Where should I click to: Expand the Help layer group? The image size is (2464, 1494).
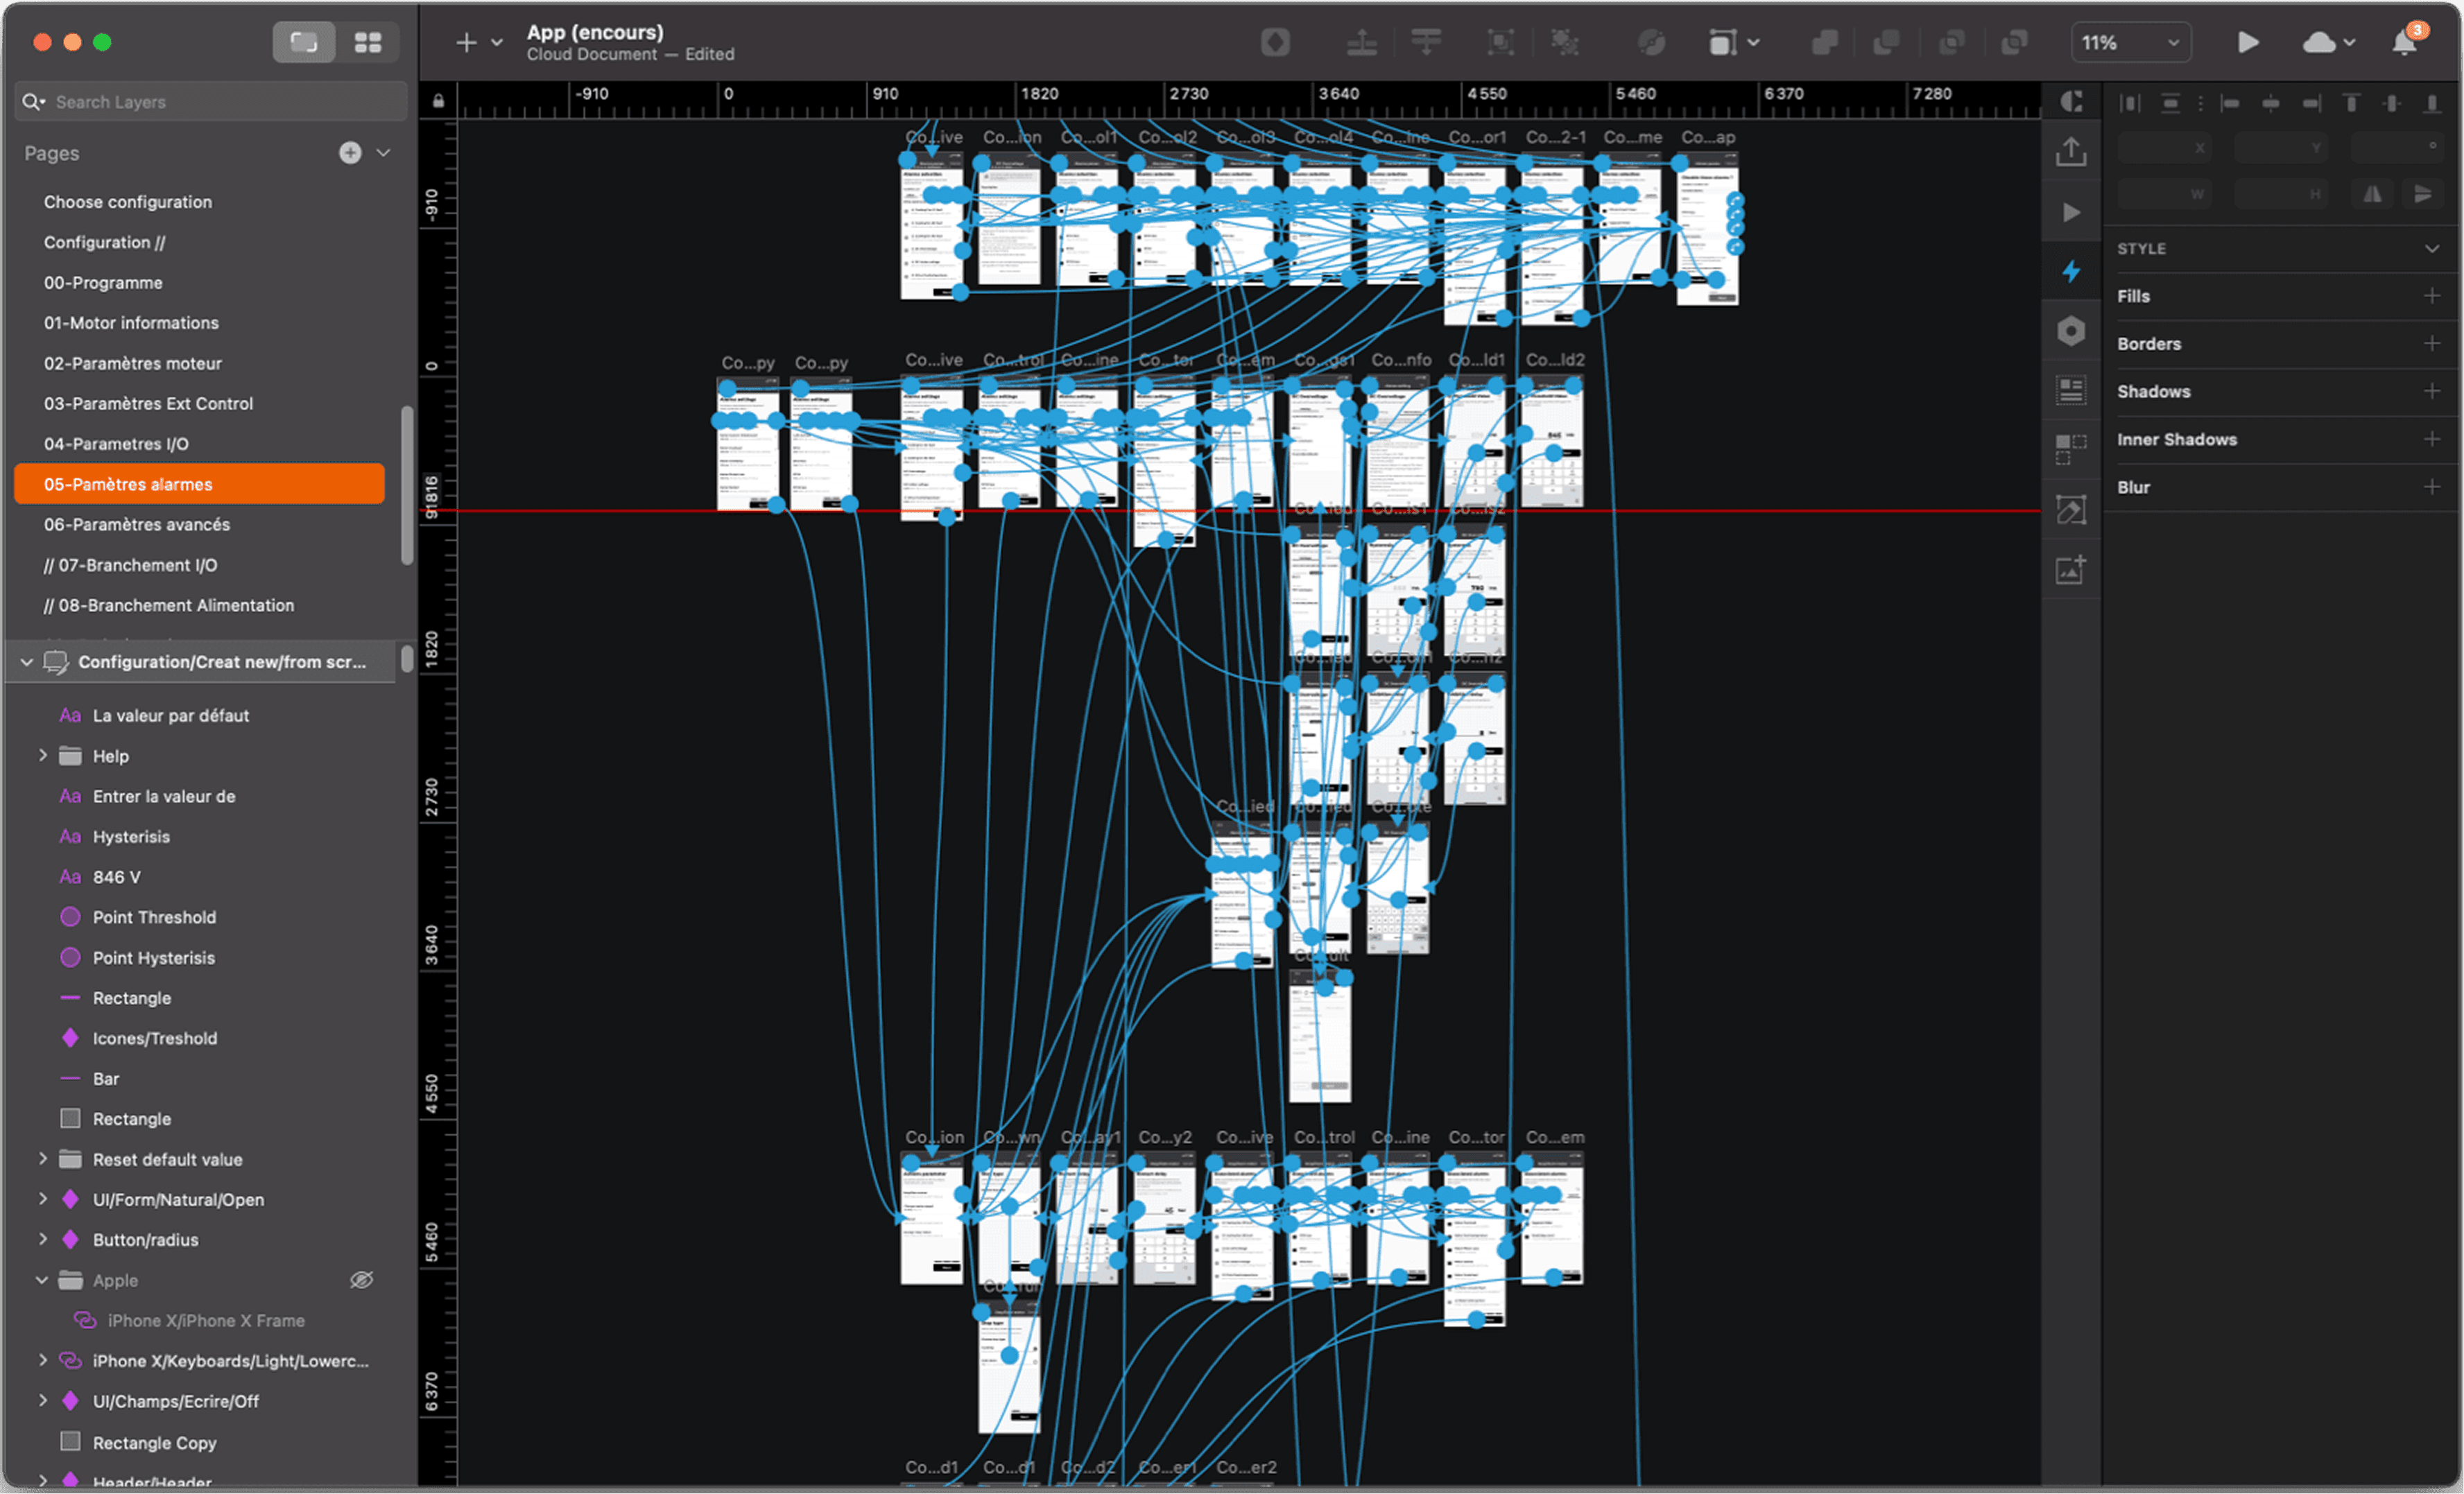tap(43, 756)
